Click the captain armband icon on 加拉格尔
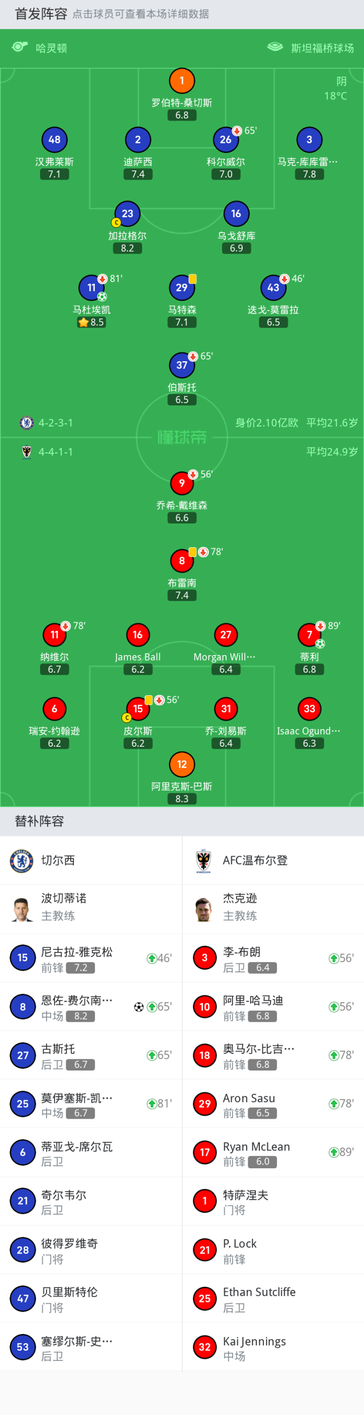 117,223
